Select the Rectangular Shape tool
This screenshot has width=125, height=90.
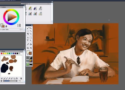coord(31,37)
